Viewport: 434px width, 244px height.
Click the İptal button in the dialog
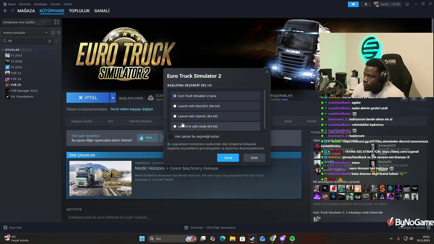tap(254, 158)
